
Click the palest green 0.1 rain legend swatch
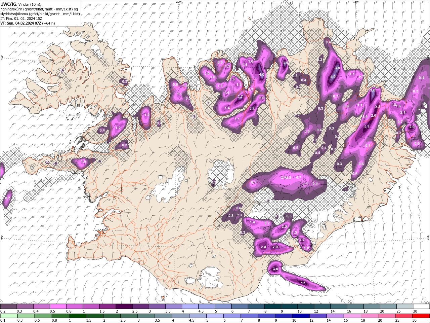pos(8,316)
